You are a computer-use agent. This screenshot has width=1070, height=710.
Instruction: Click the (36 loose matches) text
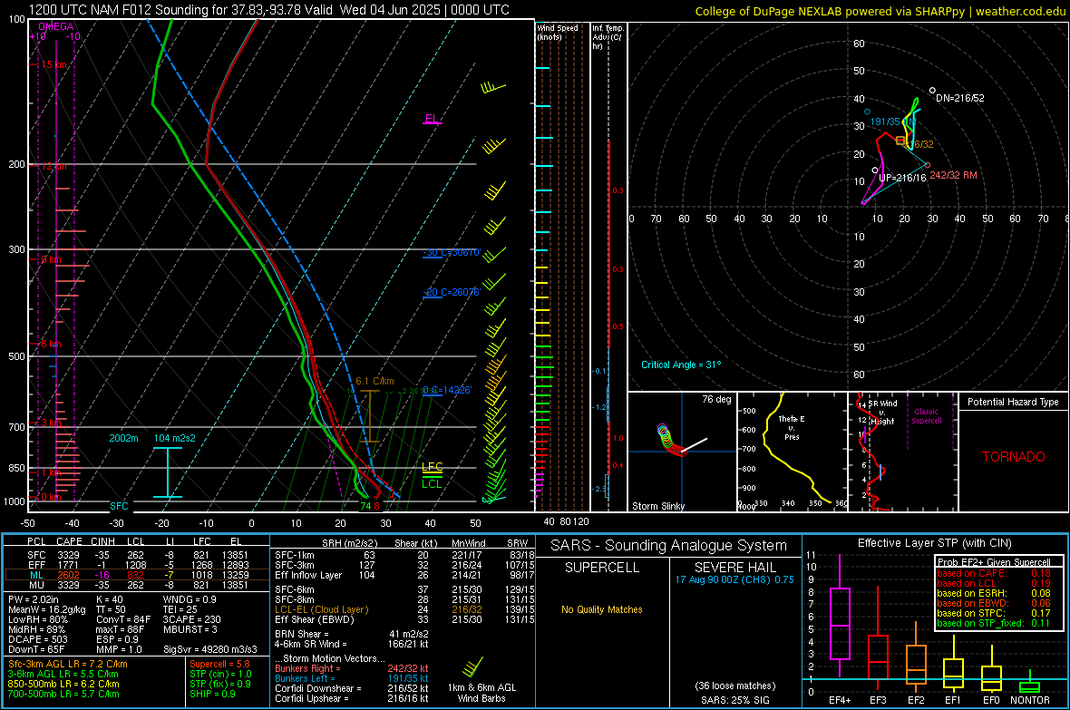click(x=734, y=686)
